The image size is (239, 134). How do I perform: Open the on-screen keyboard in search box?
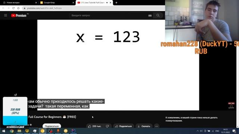(150, 16)
